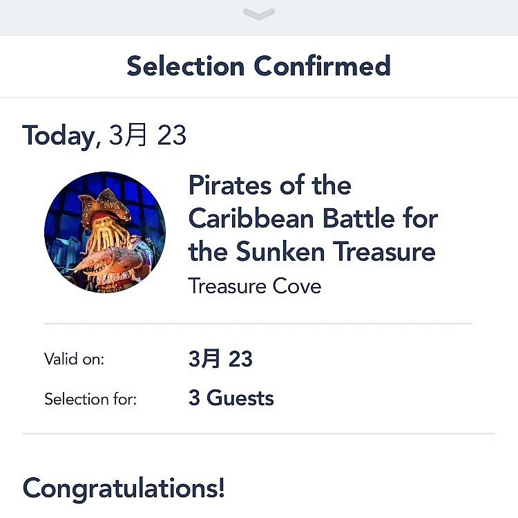Select the Today, 3月 23 date heading
This screenshot has width=518, height=518.
click(104, 136)
